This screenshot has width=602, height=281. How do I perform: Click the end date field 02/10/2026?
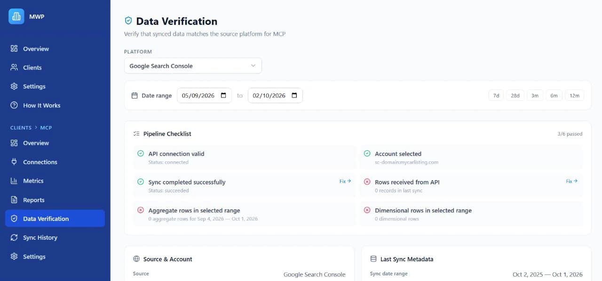(x=275, y=95)
